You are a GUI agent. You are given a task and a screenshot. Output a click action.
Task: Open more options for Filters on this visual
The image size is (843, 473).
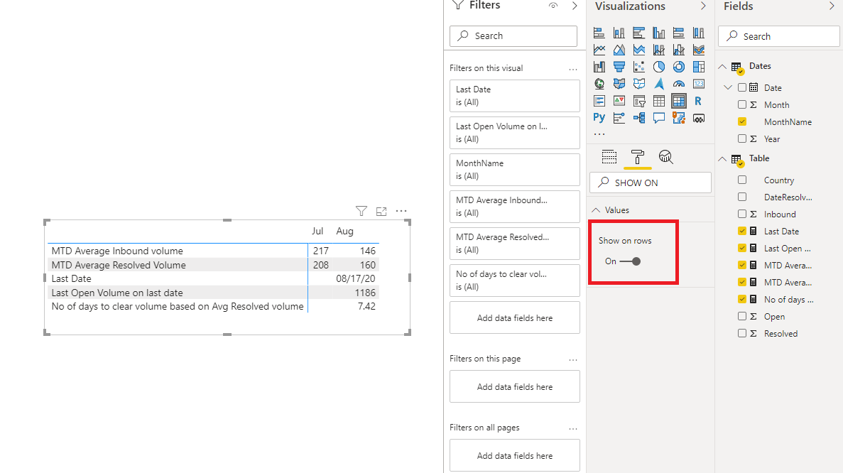click(x=573, y=70)
